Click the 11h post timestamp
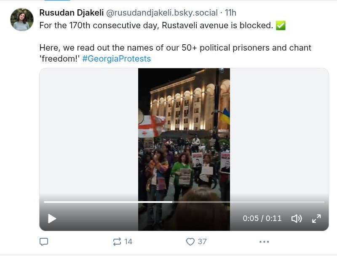Screen dimensions: 337x256 pos(230,13)
